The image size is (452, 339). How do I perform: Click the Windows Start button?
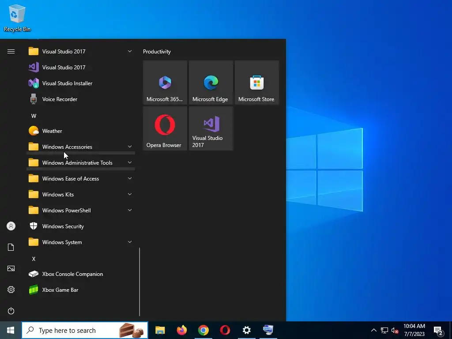(x=11, y=330)
